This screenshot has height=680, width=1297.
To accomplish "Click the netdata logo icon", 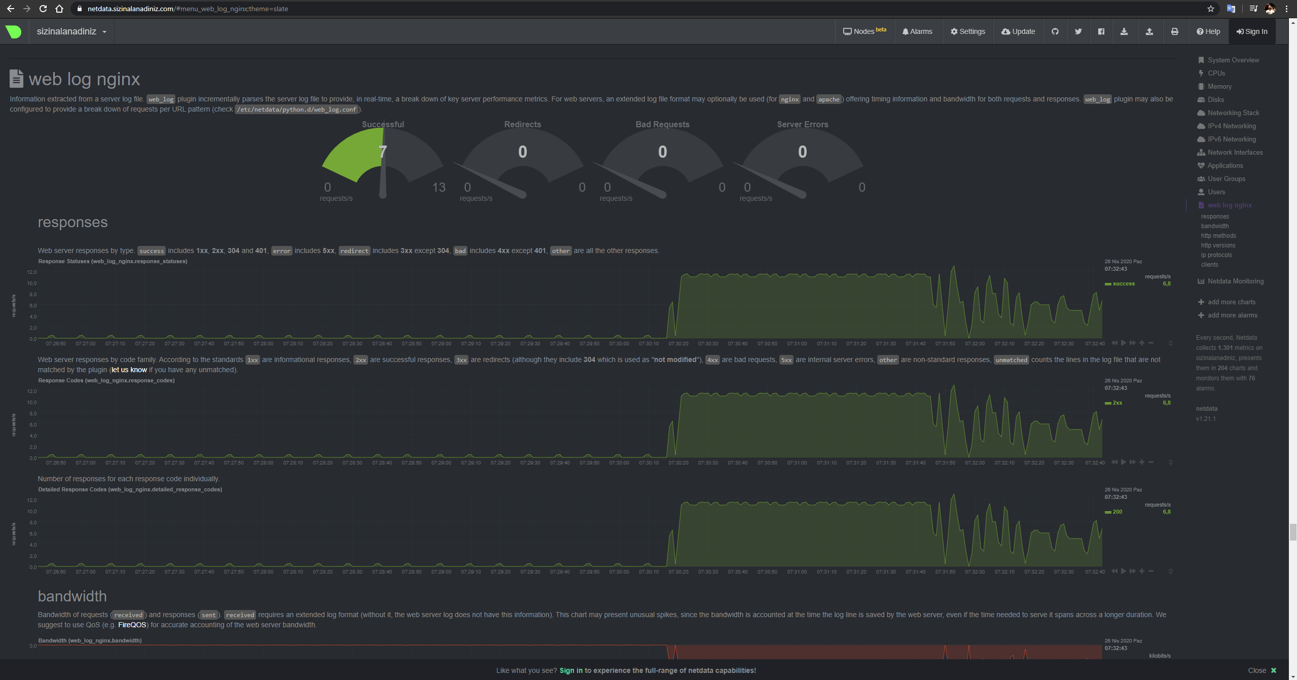I will (x=14, y=31).
